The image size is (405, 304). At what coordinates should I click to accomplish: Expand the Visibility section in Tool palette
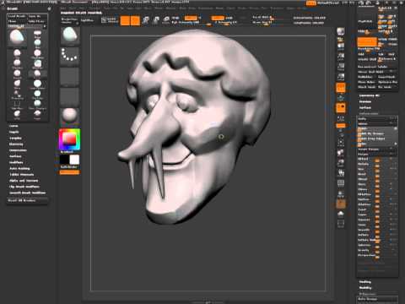[x=365, y=288]
